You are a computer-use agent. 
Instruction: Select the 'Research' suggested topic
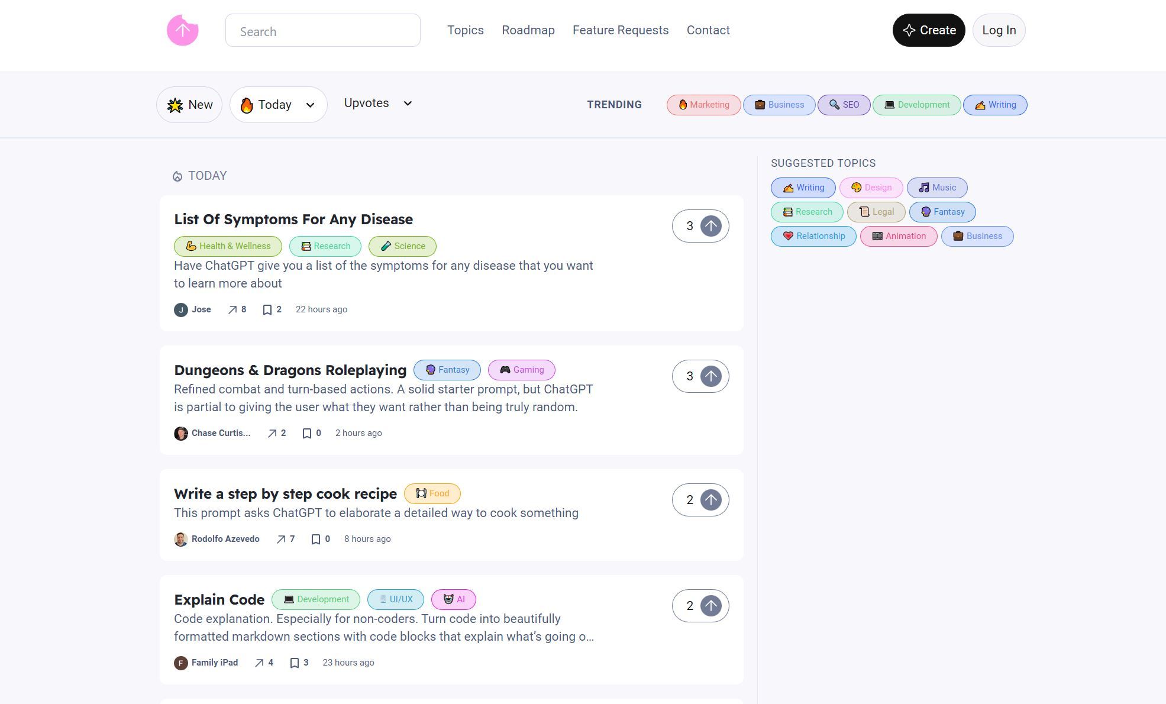click(x=806, y=212)
